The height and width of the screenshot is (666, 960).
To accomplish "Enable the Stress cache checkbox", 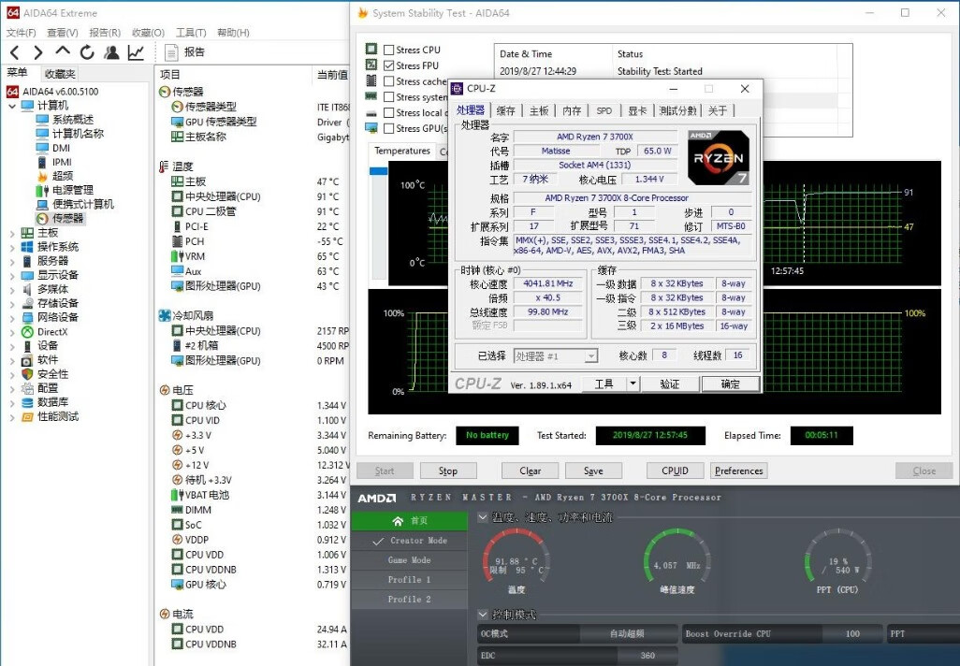I will pyautogui.click(x=389, y=80).
